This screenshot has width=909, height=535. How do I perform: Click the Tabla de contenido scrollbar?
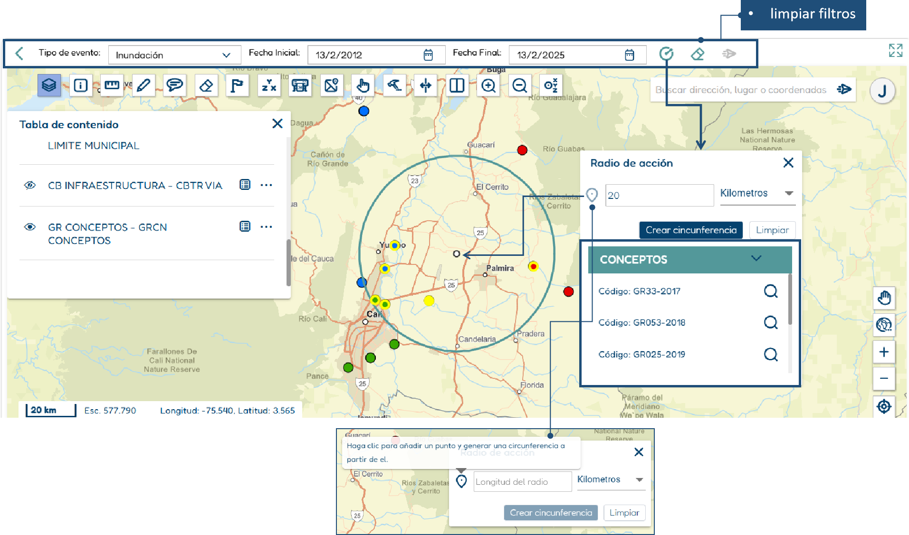point(288,262)
